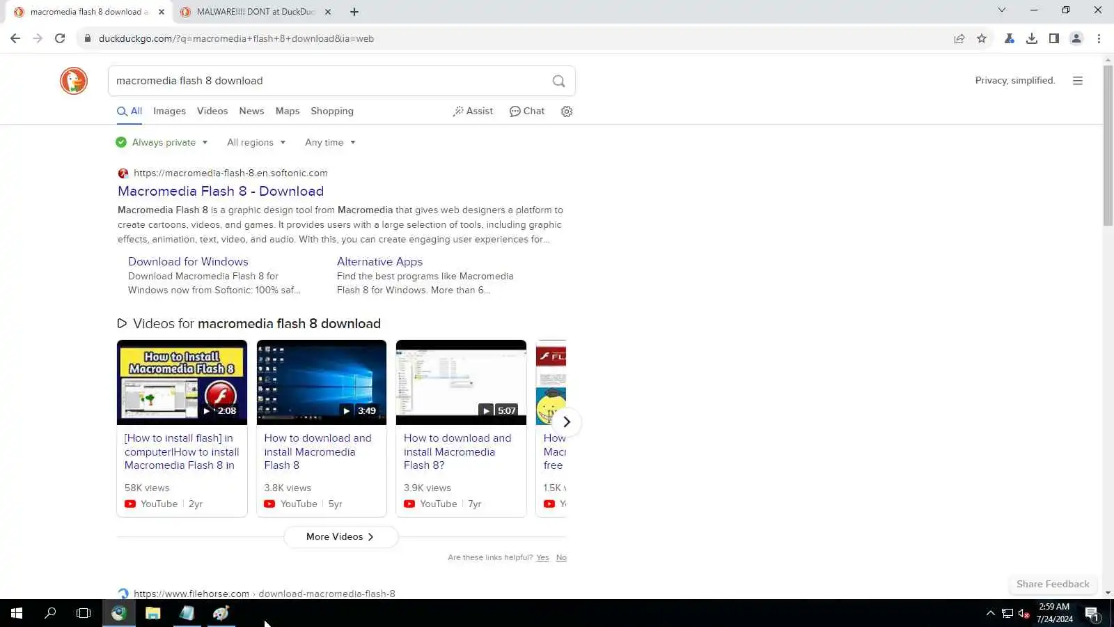Switch to Shopping tab

click(332, 111)
